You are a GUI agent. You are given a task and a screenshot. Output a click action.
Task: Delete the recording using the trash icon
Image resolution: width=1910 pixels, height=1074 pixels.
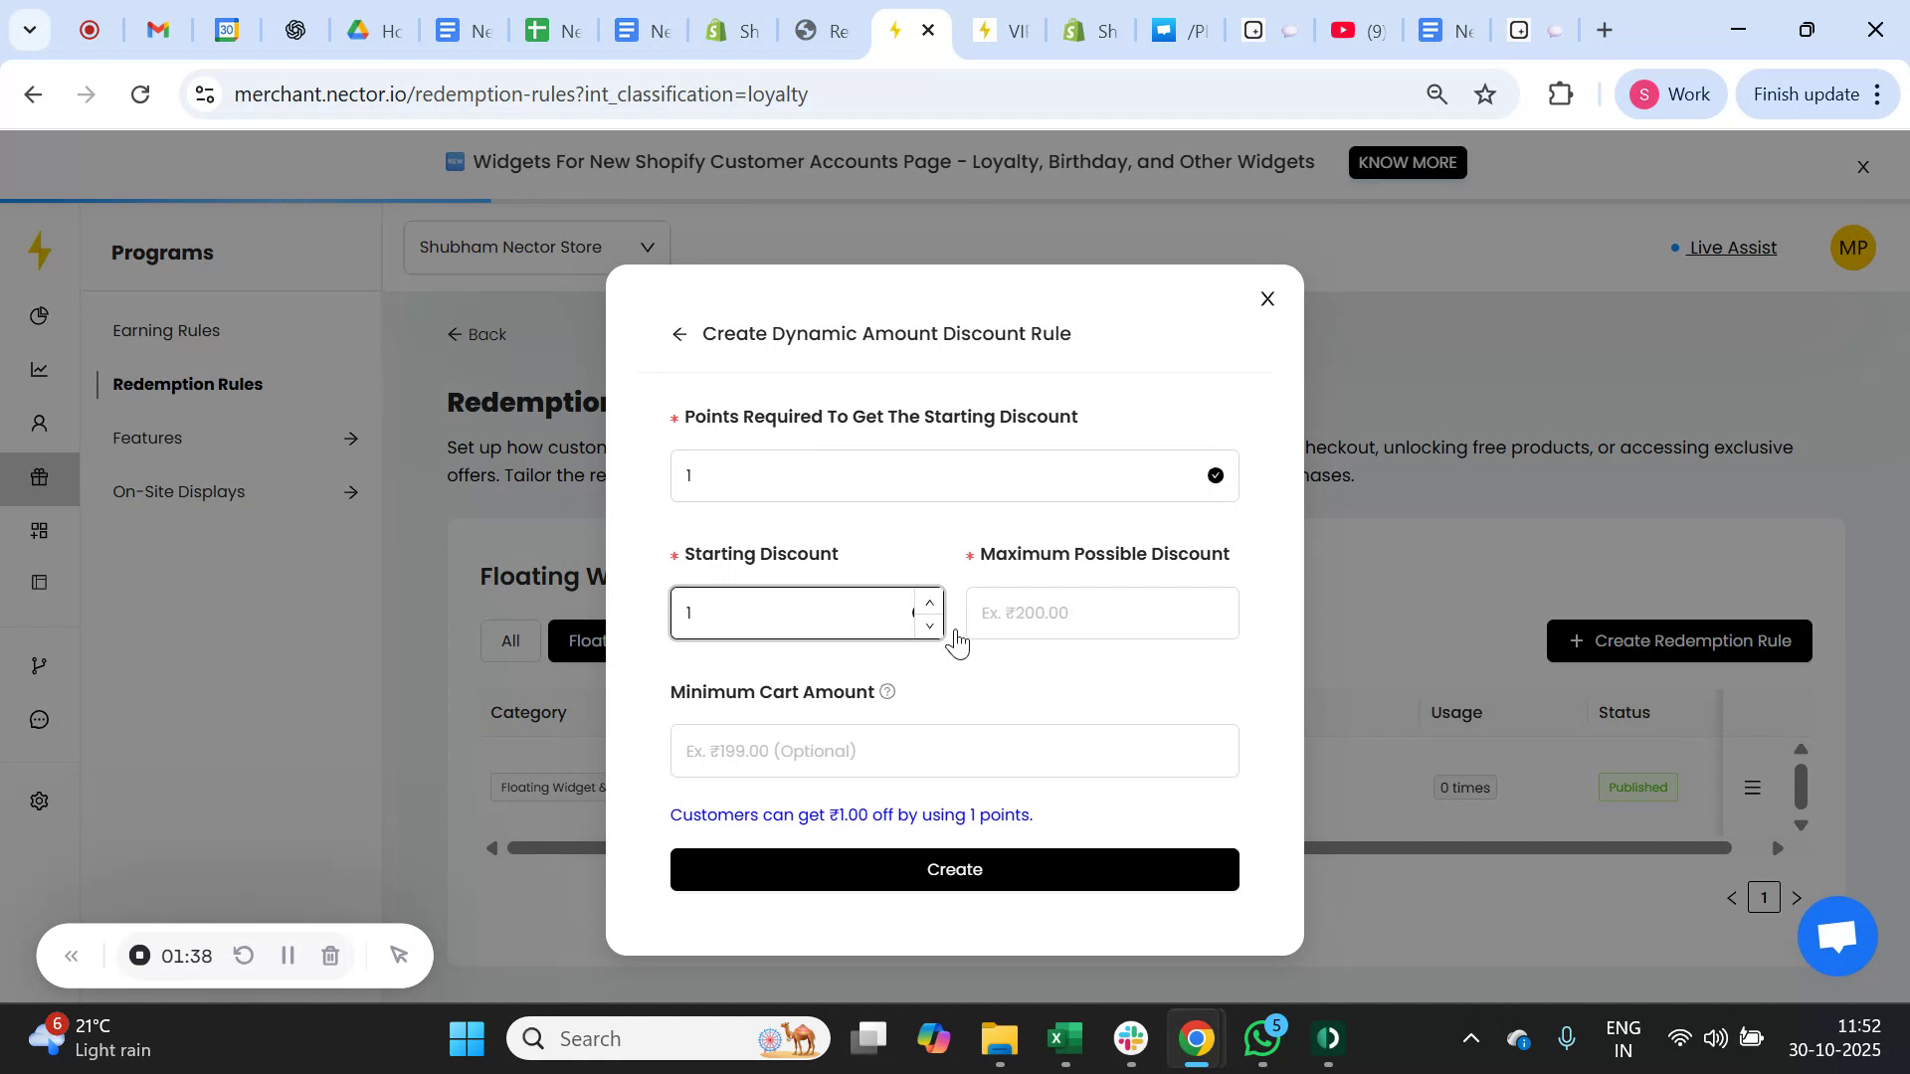click(330, 956)
